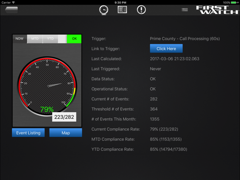Select the NOW tab
Viewport: 240px width, 180px height.
(20, 39)
